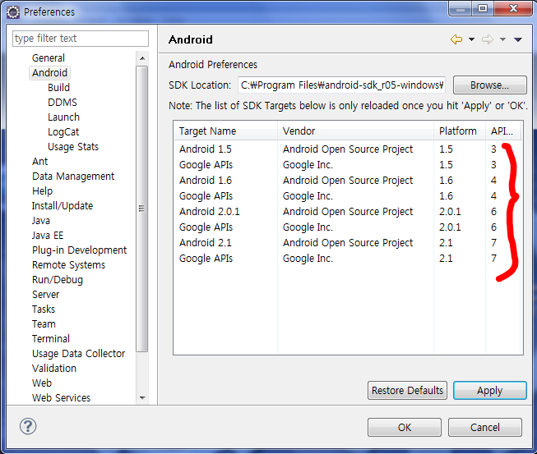Image resolution: width=537 pixels, height=454 pixels.
Task: Select Google APIs row with platform 2.1
Action: point(348,259)
